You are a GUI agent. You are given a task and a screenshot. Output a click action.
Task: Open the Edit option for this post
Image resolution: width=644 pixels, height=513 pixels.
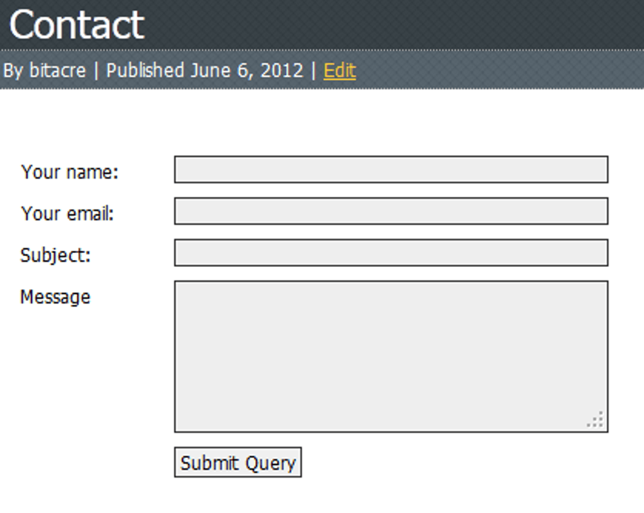click(x=339, y=71)
